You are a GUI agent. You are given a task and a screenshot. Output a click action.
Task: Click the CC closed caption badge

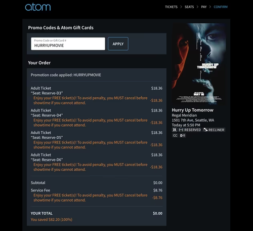[175, 135]
